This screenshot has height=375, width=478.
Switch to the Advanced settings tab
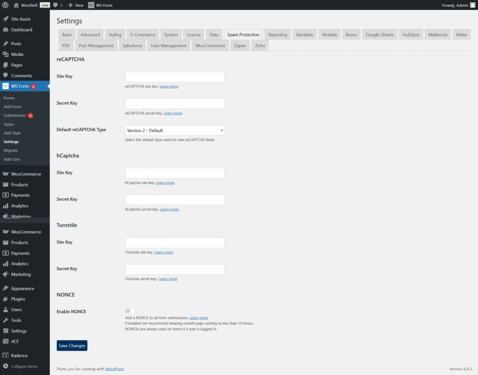[90, 35]
